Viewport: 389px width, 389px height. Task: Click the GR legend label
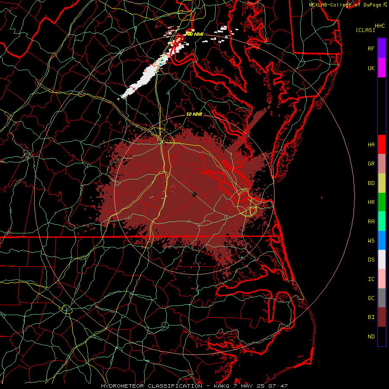(x=371, y=163)
